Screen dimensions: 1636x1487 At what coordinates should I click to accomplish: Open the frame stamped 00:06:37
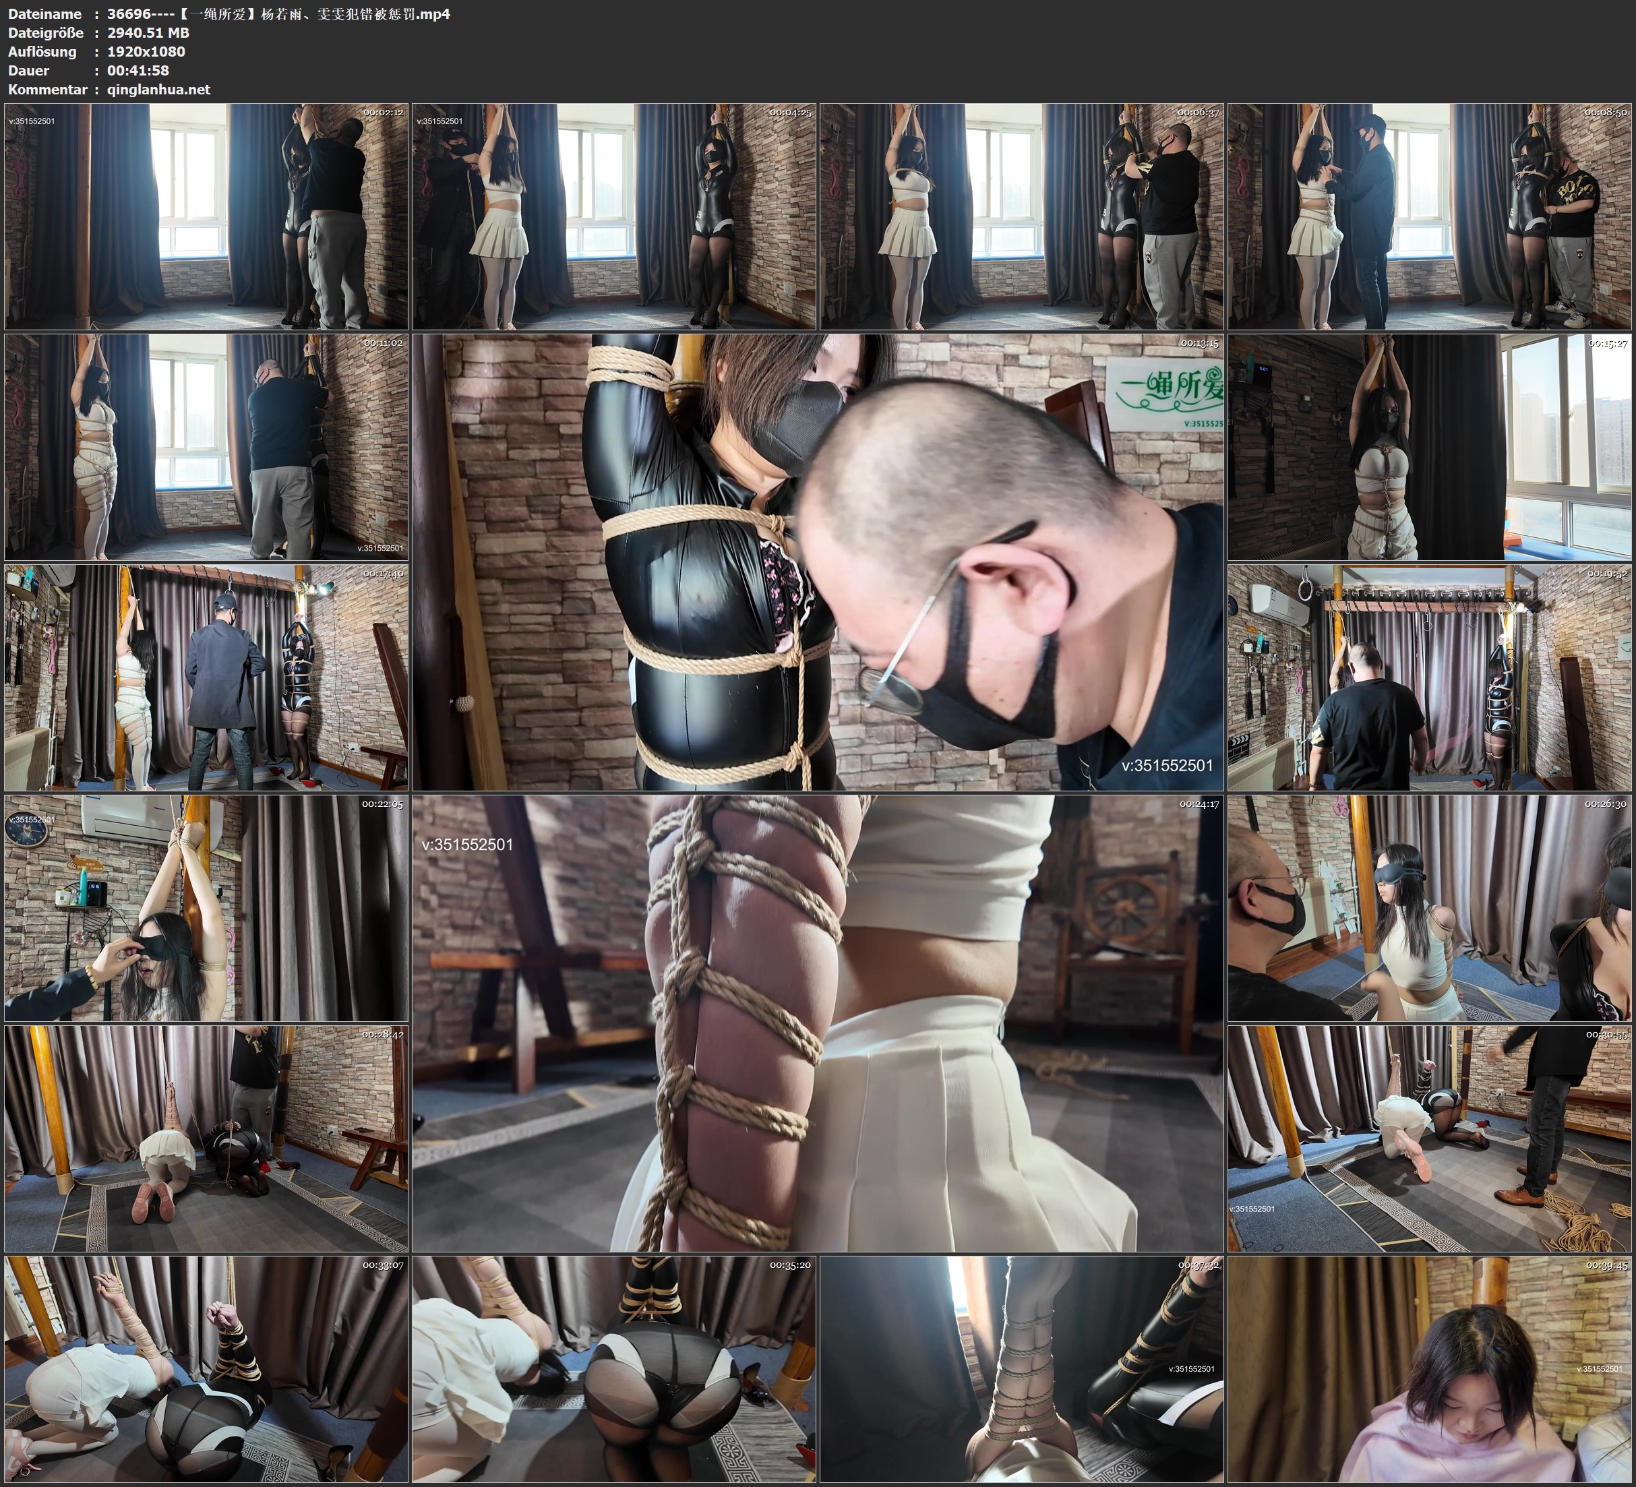pos(1021,216)
